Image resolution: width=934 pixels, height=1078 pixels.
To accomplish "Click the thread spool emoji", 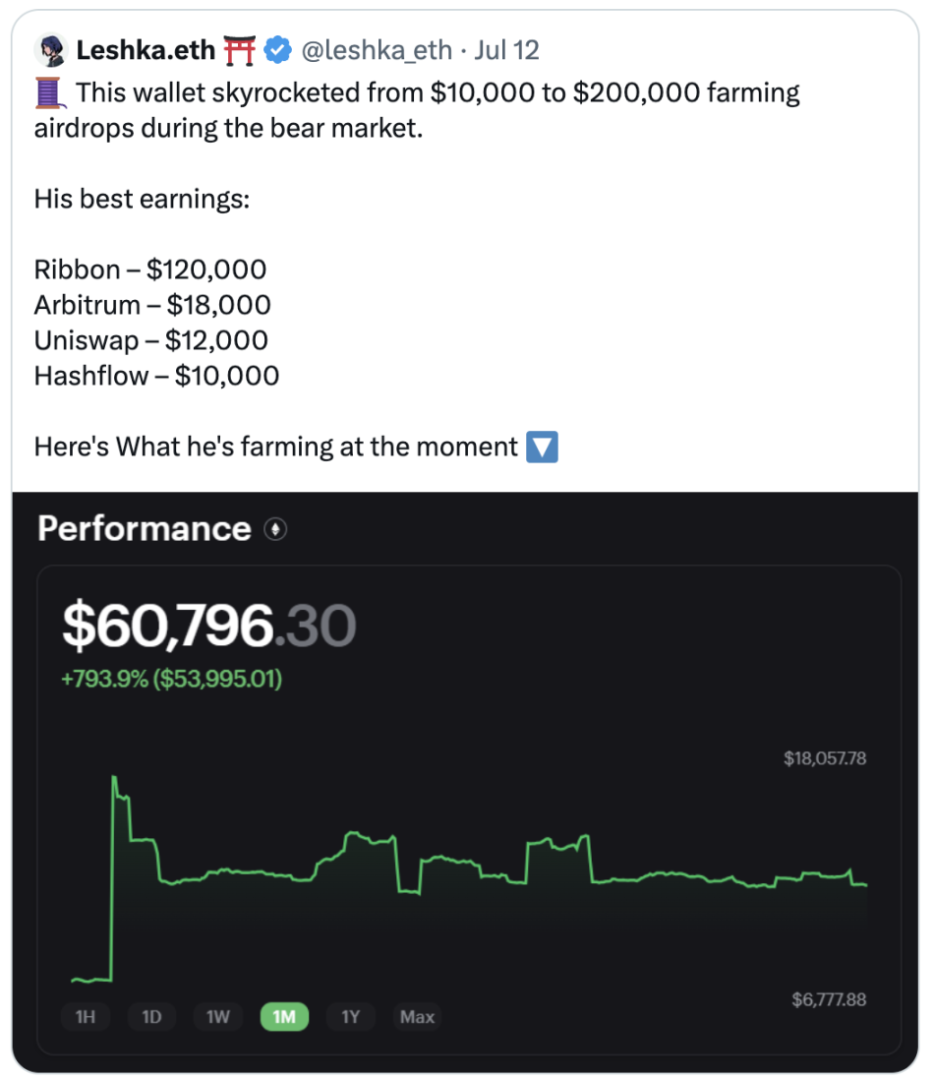I will point(50,93).
